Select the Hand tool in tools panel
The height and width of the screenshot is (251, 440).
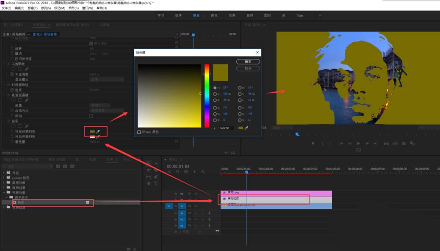(149, 183)
